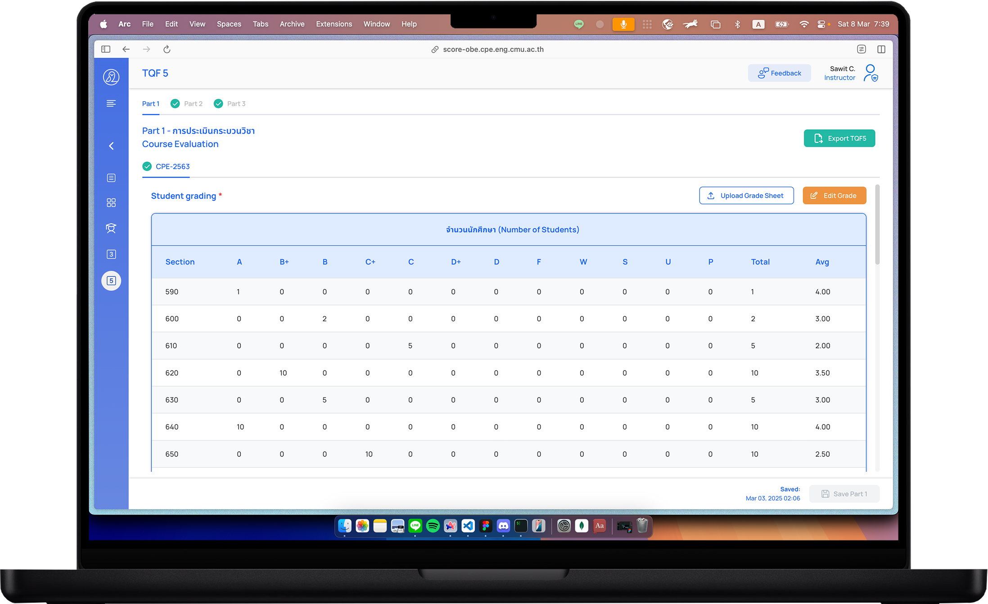988x604 pixels.
Task: Switch to Part 2 tab
Action: (x=193, y=104)
